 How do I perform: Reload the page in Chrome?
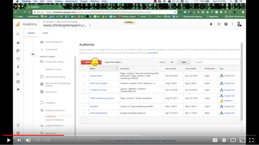point(25,12)
